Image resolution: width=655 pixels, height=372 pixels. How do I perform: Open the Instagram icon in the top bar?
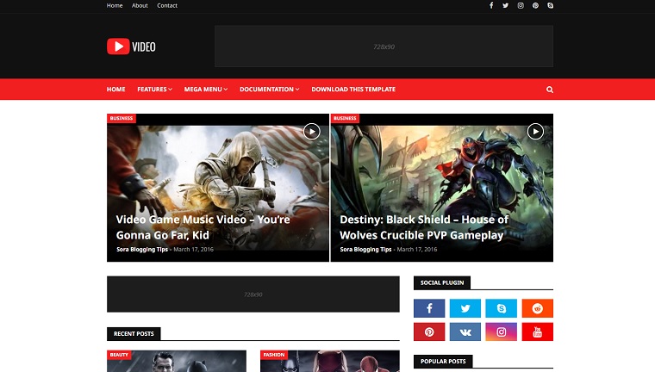[521, 5]
